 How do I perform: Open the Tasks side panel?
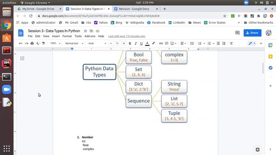tap(270, 68)
